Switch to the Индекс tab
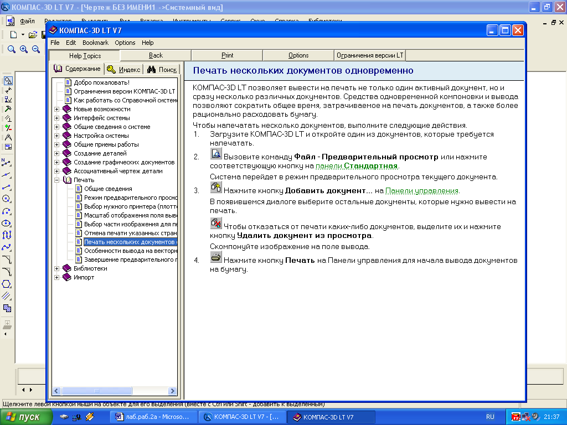 124,69
